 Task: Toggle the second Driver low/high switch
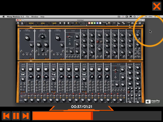point(54,75)
